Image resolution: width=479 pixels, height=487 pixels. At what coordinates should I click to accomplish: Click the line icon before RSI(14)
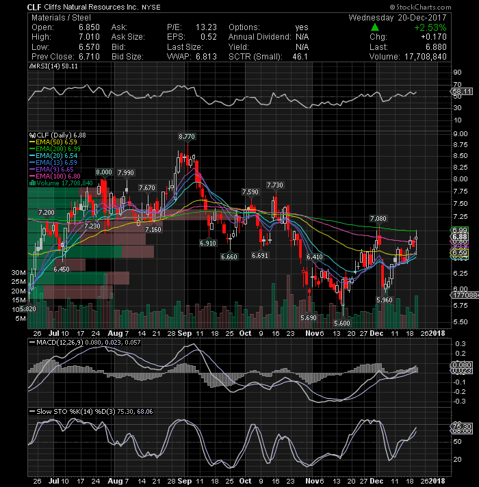click(x=31, y=66)
